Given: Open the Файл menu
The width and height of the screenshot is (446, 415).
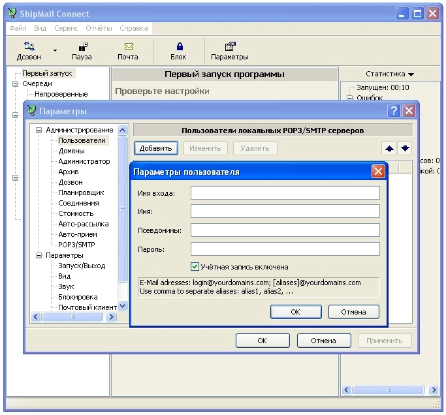Looking at the screenshot, I should pyautogui.click(x=18, y=28).
